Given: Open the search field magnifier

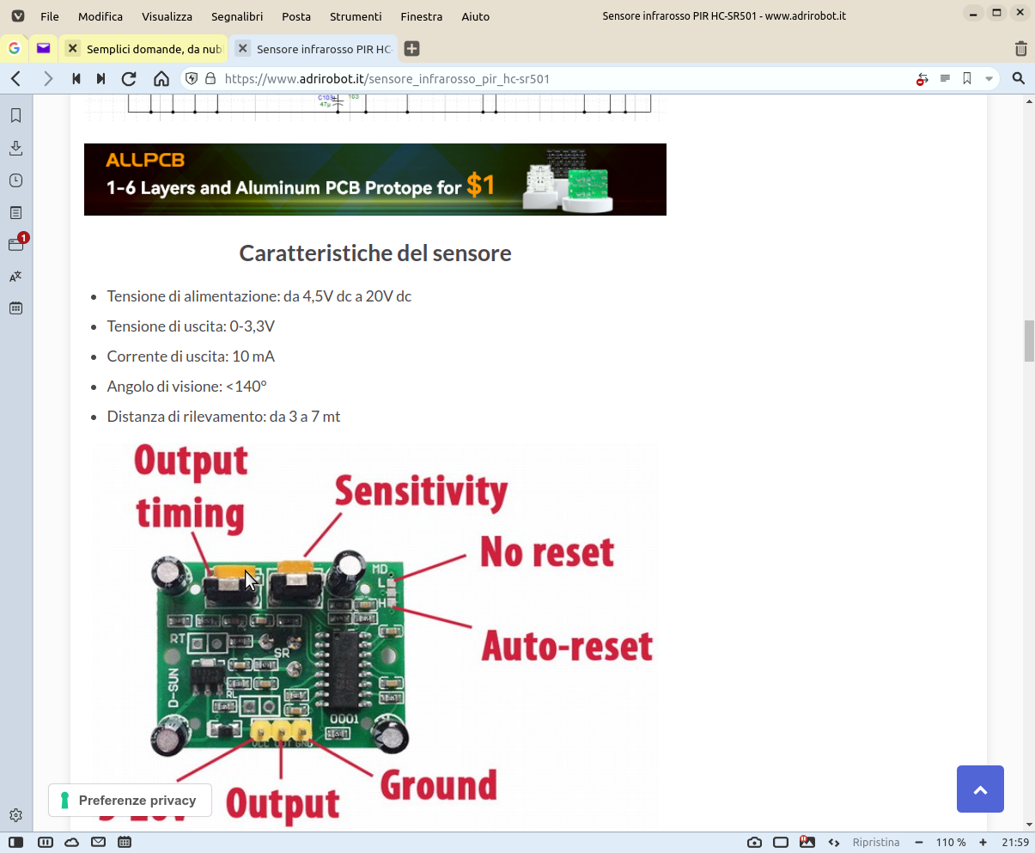Looking at the screenshot, I should (1019, 78).
